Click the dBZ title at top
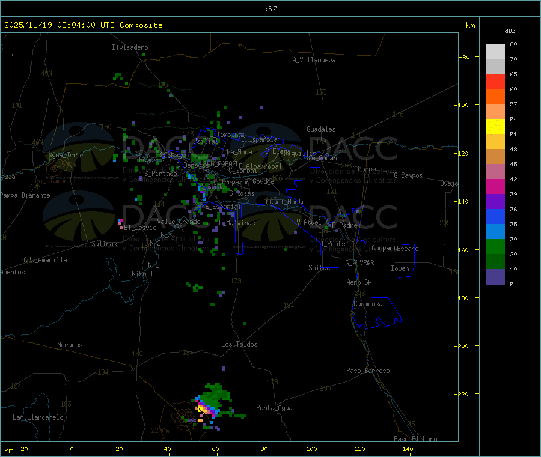Screen dimensions: 541x457 pyautogui.click(x=270, y=9)
